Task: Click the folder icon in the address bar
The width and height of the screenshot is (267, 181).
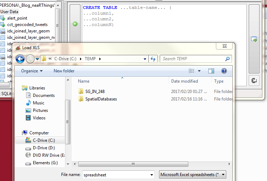Action: (44, 58)
